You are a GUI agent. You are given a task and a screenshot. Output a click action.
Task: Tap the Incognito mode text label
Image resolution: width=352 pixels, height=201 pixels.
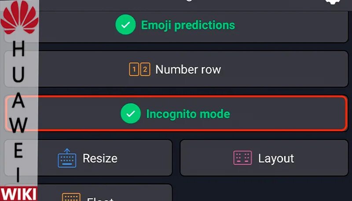188,114
